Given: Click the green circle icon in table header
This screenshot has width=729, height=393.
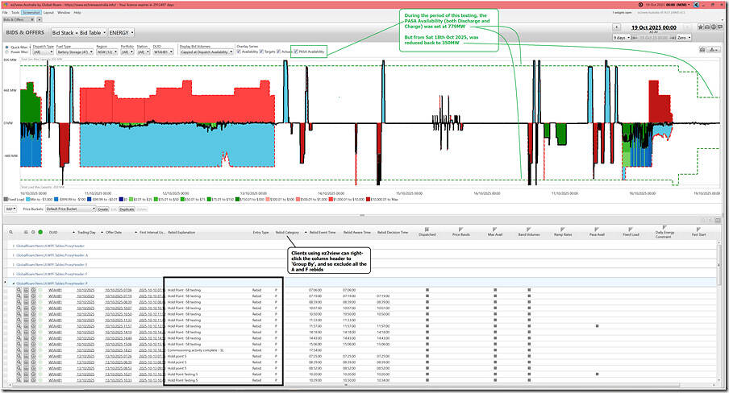Looking at the screenshot, I should tap(40, 232).
